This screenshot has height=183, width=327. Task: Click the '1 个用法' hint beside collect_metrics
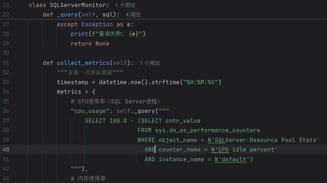pyautogui.click(x=150, y=63)
